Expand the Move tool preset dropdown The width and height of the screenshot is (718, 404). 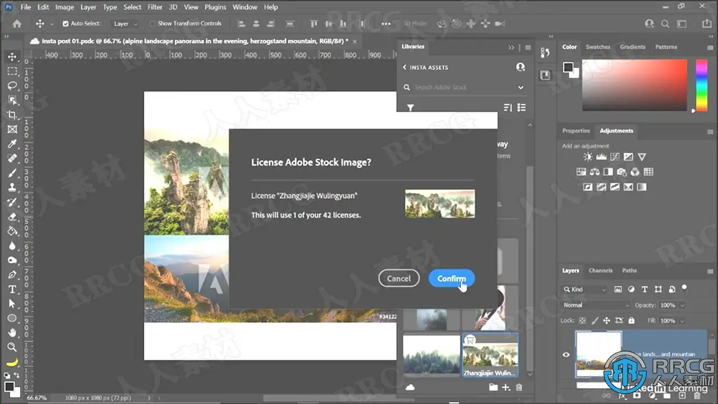[x=52, y=24]
